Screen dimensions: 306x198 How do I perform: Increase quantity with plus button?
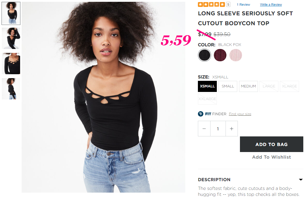232,129
